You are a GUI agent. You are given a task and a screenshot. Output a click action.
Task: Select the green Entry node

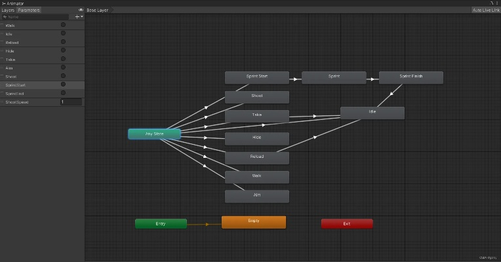[161, 223]
